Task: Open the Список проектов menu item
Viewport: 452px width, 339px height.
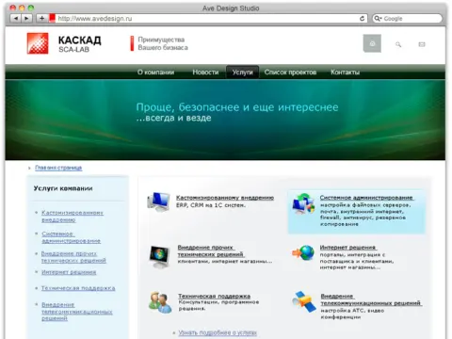Action: 290,73
